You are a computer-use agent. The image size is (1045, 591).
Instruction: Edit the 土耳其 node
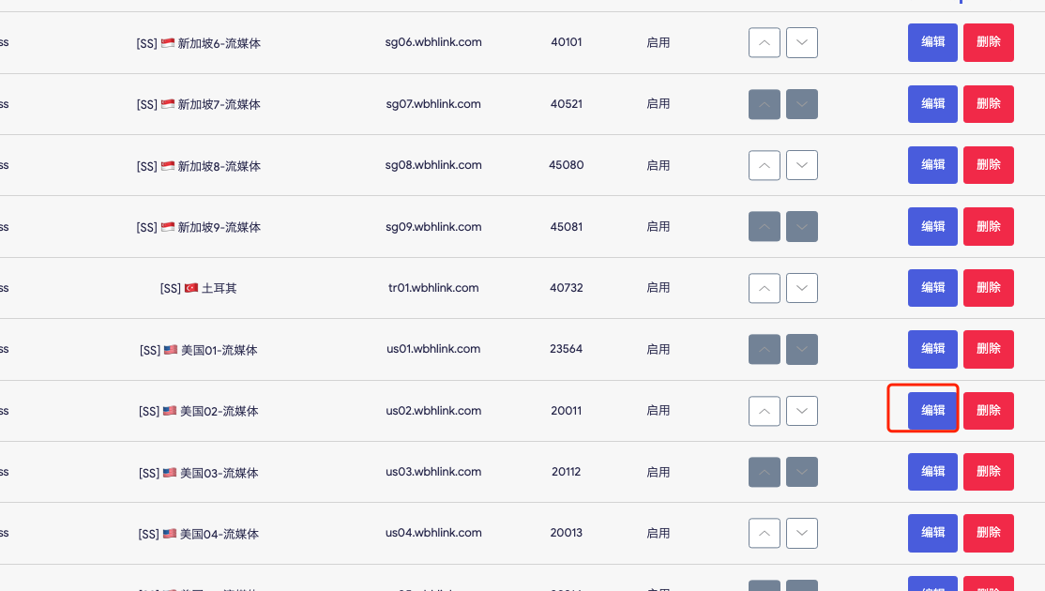[931, 288]
